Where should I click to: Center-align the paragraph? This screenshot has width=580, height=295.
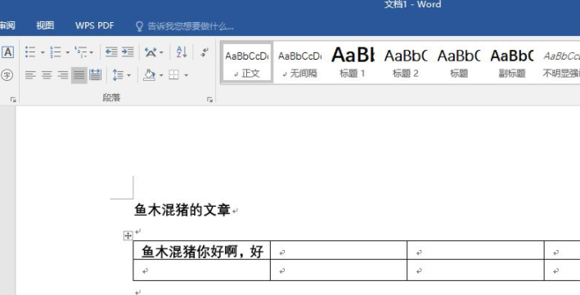[47, 75]
